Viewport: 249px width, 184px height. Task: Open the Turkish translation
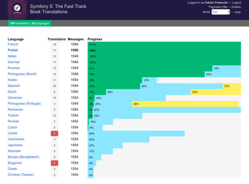tap(13, 115)
